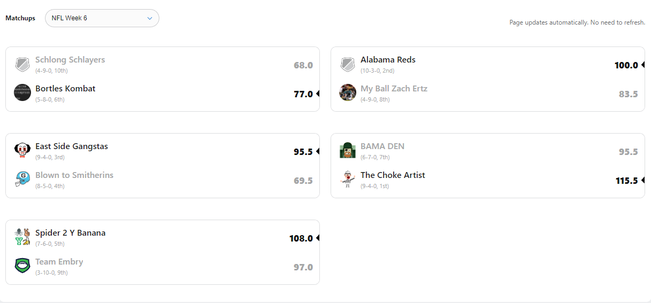This screenshot has width=651, height=303.
Task: Open the Alabama Reds team link
Action: 388,60
